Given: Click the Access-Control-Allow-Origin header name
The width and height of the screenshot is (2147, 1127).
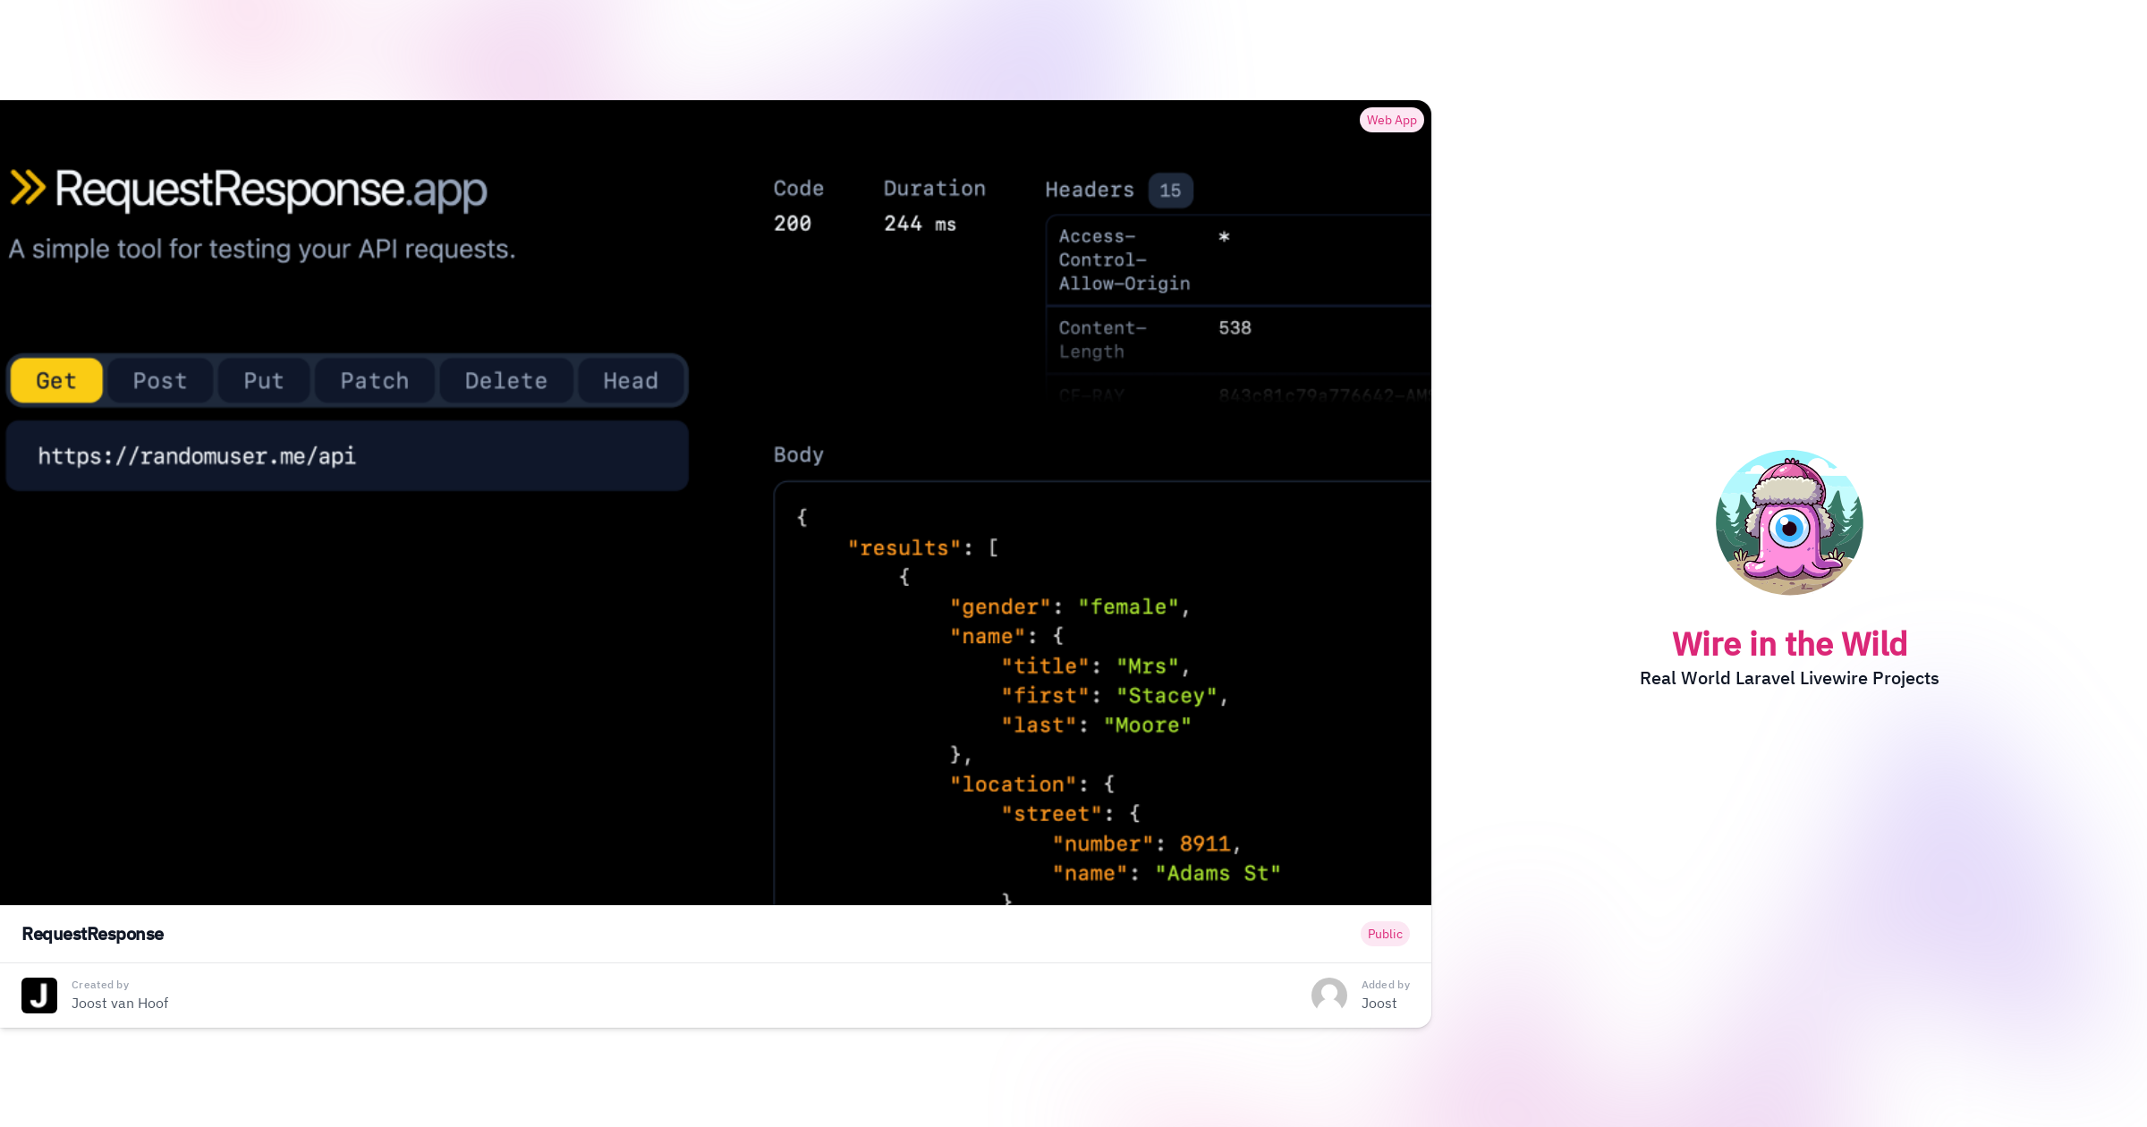Looking at the screenshot, I should pos(1124,260).
